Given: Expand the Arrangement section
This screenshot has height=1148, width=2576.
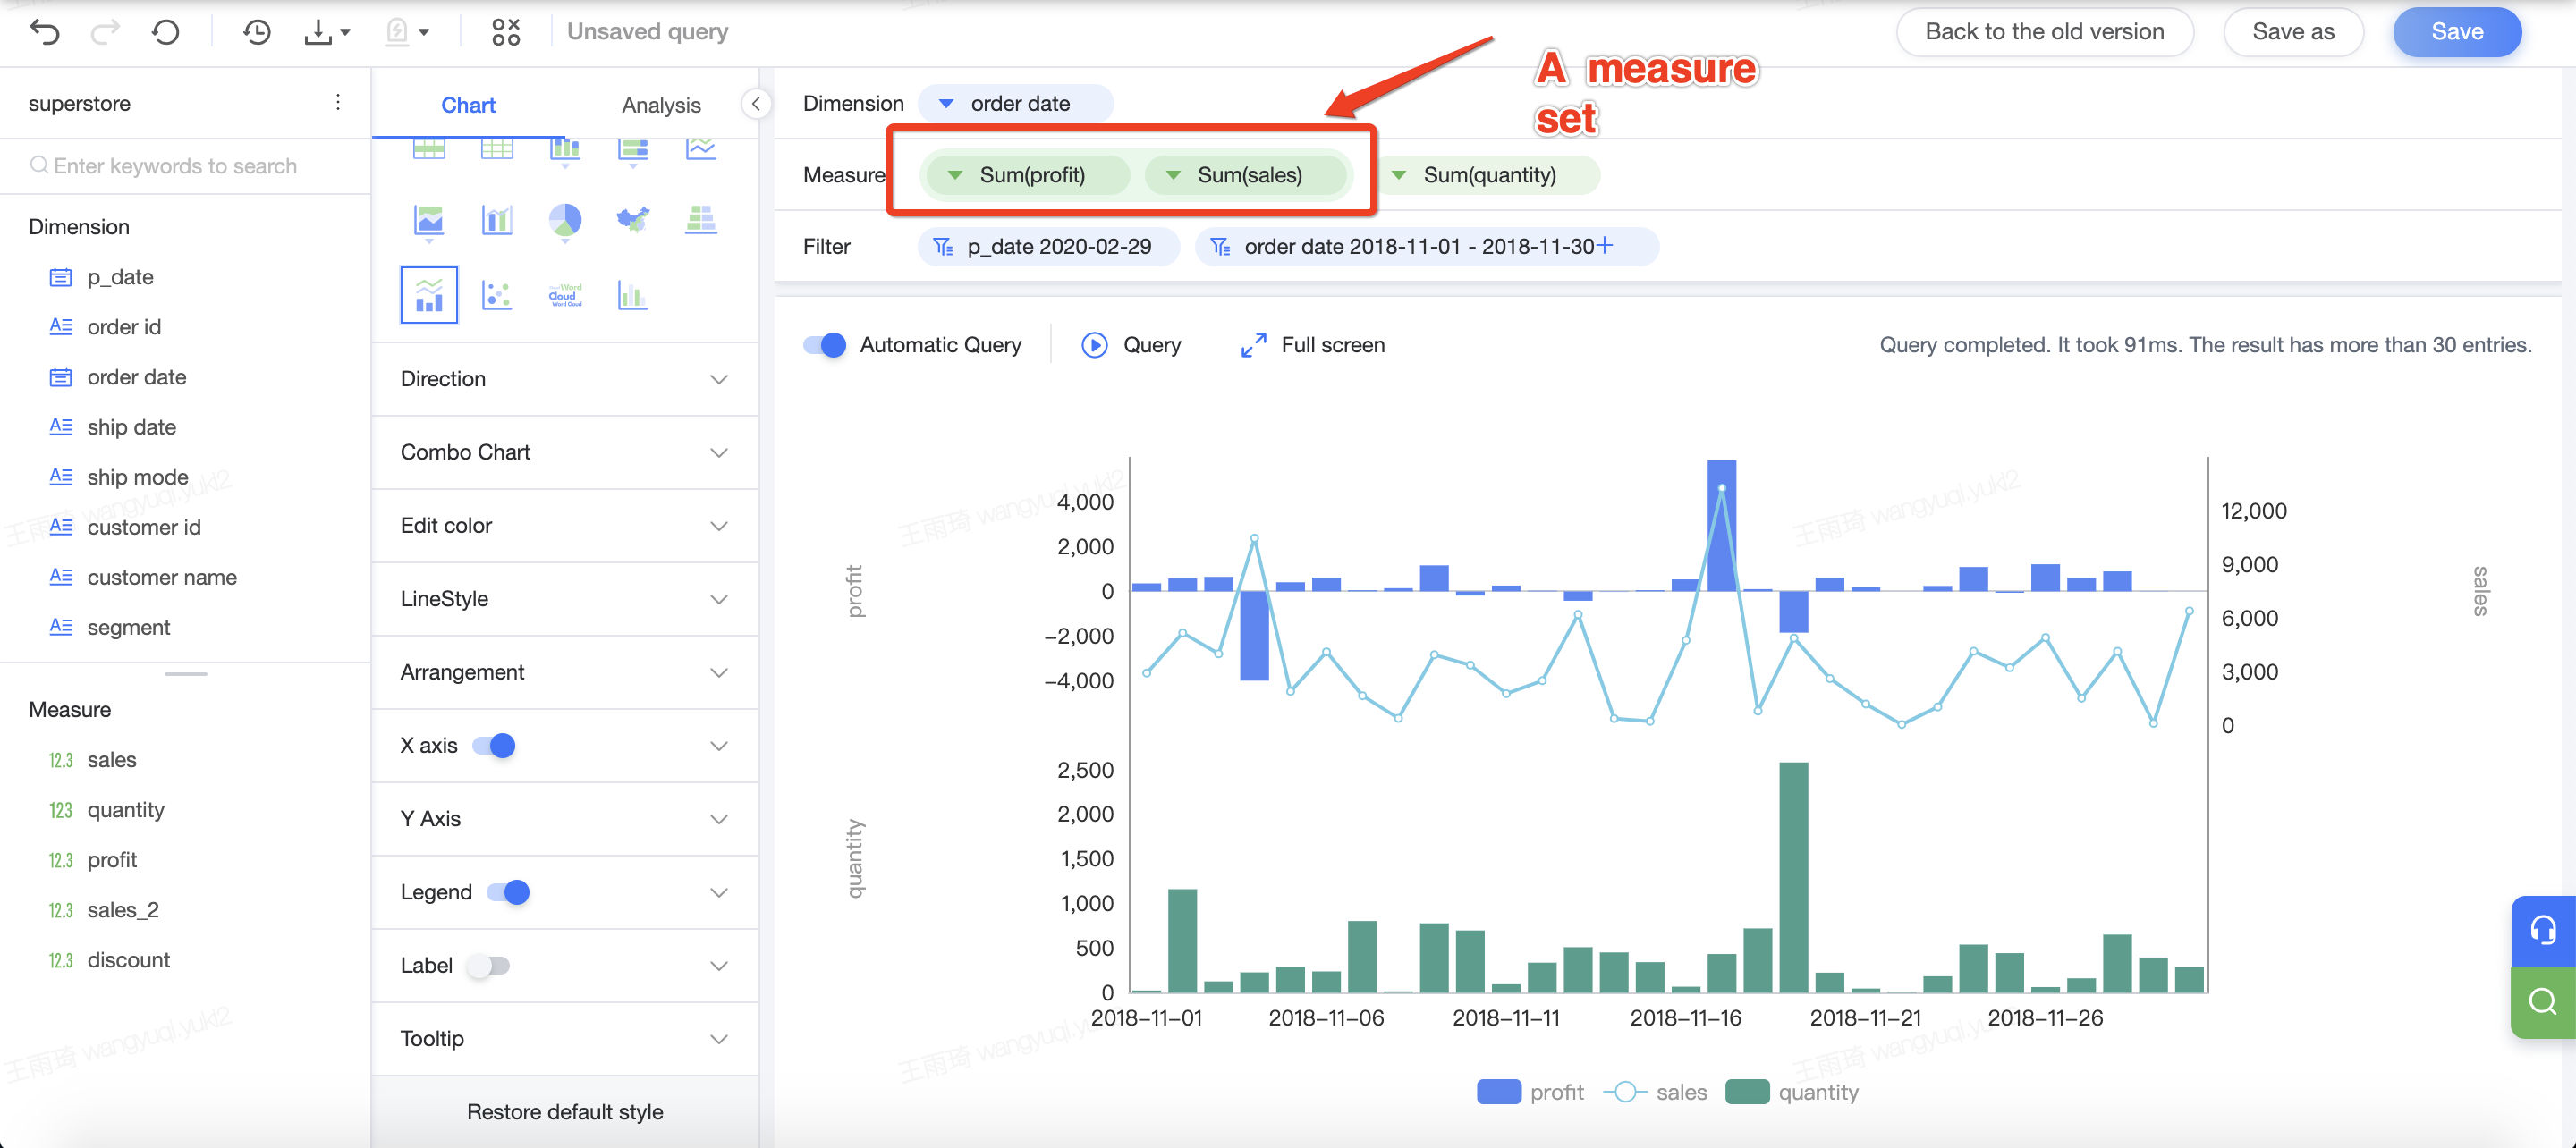Looking at the screenshot, I should (x=565, y=672).
